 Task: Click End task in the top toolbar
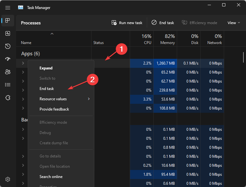(x=163, y=23)
